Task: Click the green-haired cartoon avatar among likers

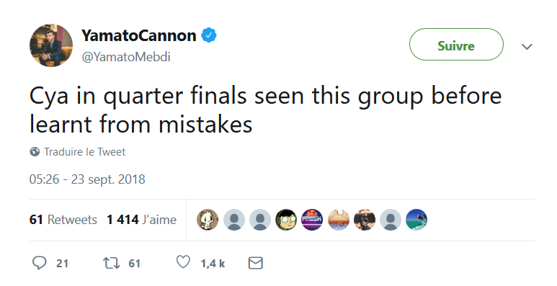Action: pyautogui.click(x=286, y=220)
